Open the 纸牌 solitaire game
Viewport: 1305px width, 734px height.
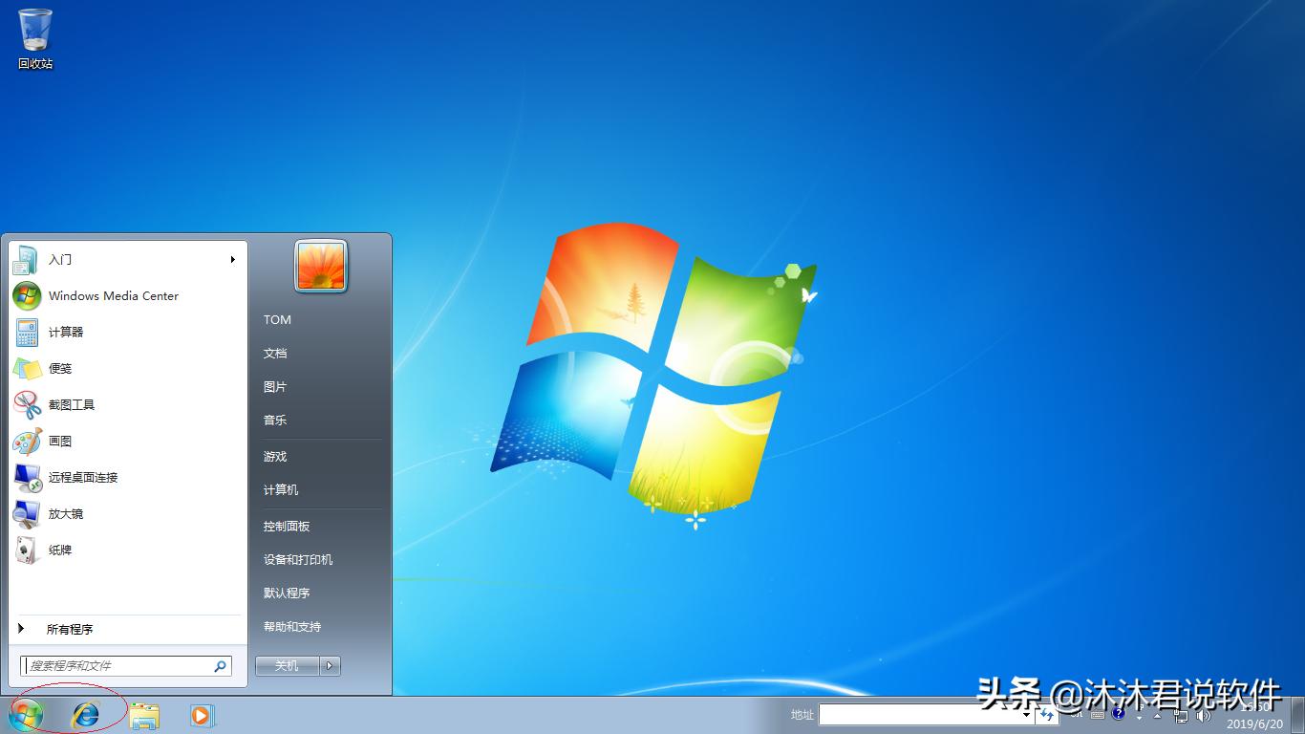pyautogui.click(x=59, y=550)
